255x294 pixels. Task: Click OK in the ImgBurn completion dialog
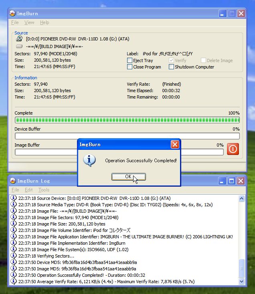point(129,177)
